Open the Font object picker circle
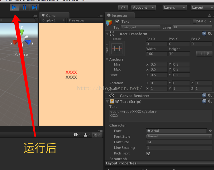Image resolution: width=214 pixels, height=170 pixels. point(210,131)
